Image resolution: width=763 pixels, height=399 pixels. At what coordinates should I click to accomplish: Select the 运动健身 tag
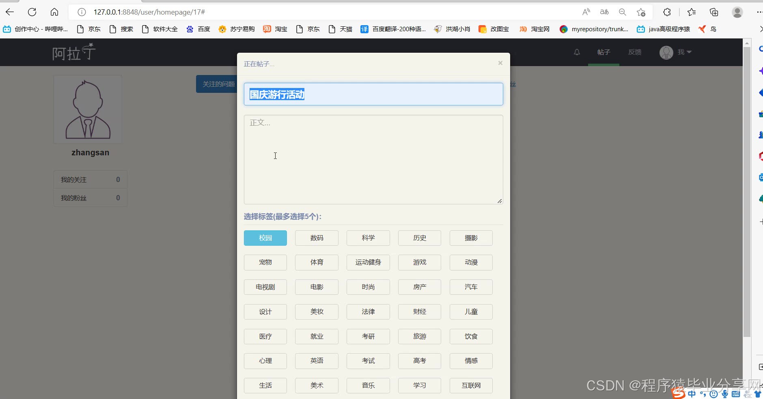click(x=368, y=262)
